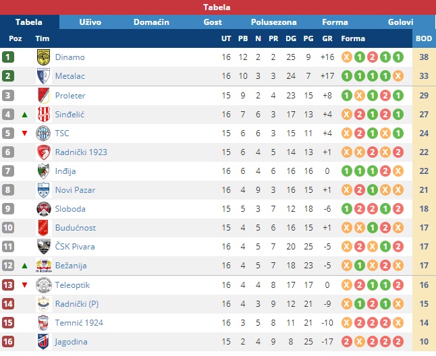This screenshot has width=436, height=356.
Task: Click the Temnić 1924 team name
Action: coord(79,323)
